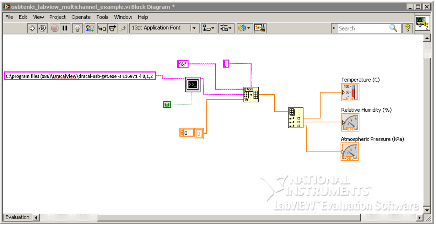Screen dimensions: 436x225
Task: Click the Step Over button
Action: 112,28
